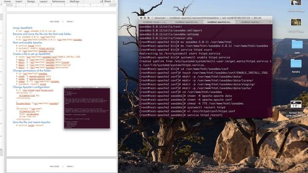Click the 'systemctl restart httpd' terminal line
This screenshot has width=308, height=173.
182,108
